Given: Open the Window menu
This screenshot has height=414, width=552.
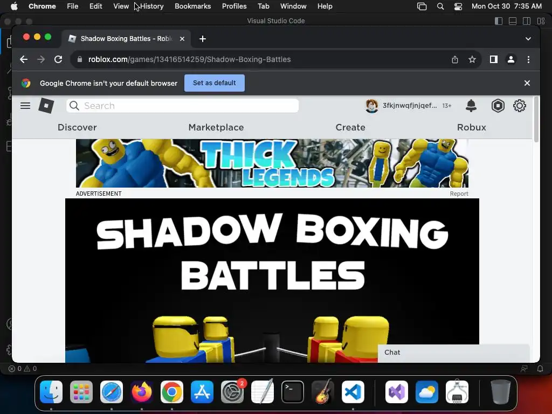Looking at the screenshot, I should pyautogui.click(x=293, y=6).
